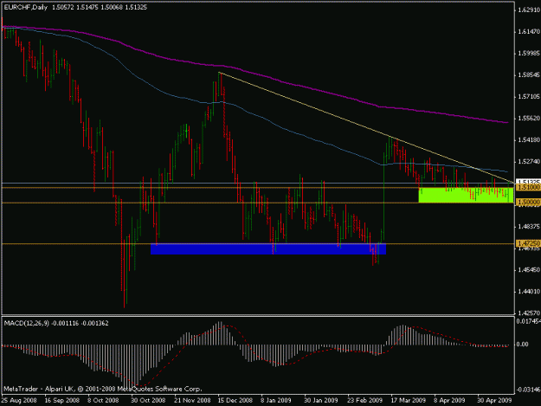
Task: Click the 8 Jan 2009 date label
Action: point(275,401)
